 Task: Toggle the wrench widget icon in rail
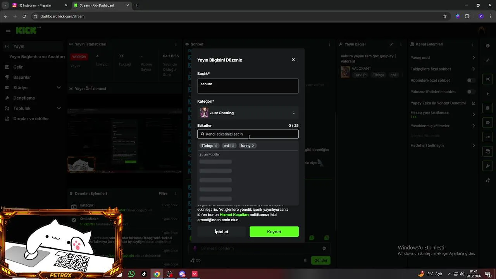(x=488, y=166)
